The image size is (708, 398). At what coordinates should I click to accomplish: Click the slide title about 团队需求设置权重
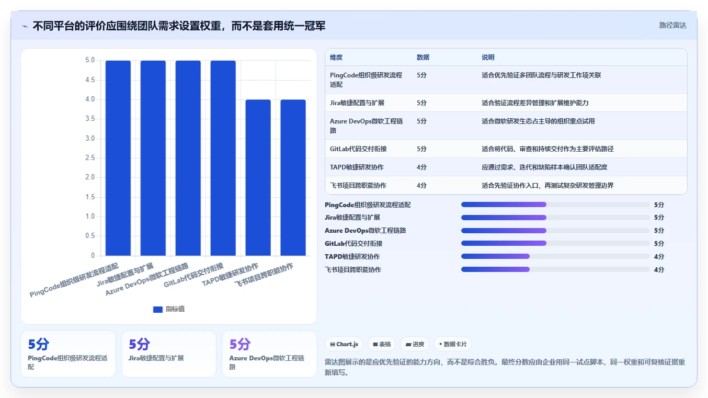(179, 26)
